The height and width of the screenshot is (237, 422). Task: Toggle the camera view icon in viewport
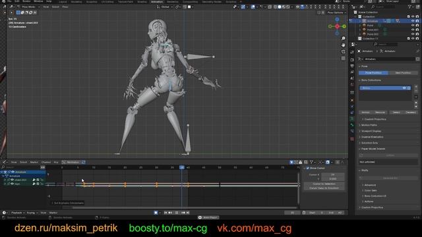point(343,51)
